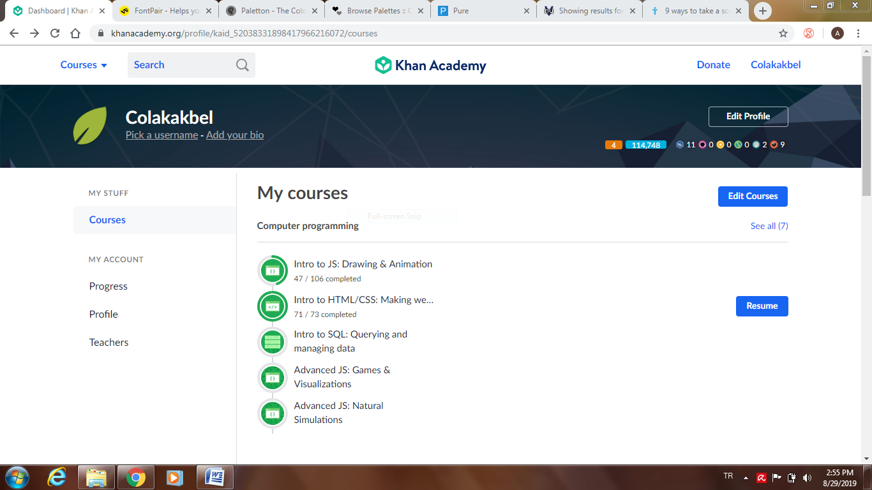
Task: Open Advanced JS: Natural Simulations title
Action: coord(339,413)
